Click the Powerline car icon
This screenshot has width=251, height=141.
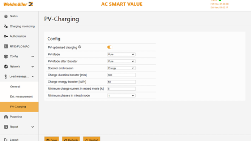[6, 117]
